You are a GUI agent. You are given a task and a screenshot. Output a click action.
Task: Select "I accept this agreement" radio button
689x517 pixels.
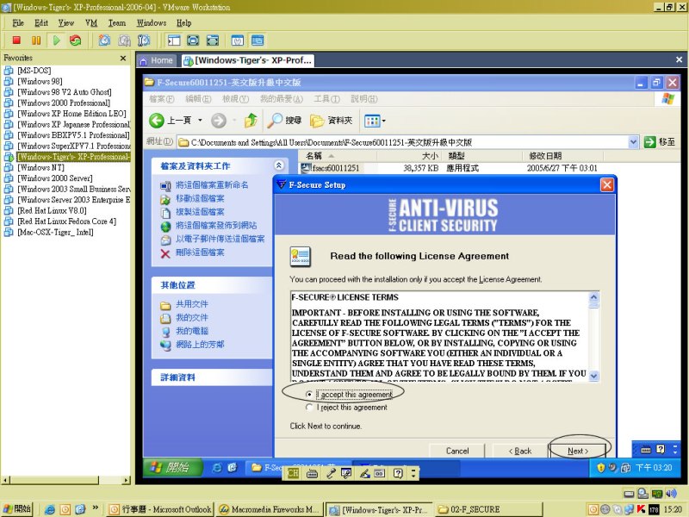pos(309,395)
